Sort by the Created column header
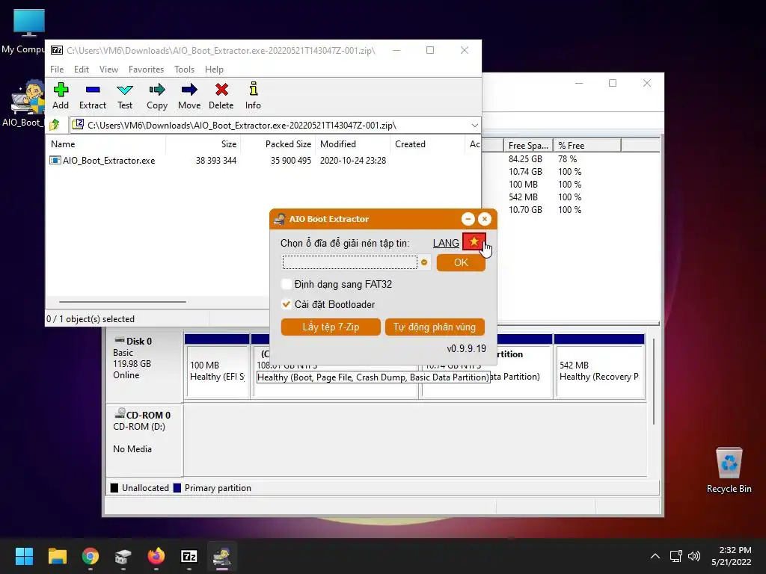Viewport: 766px width, 574px height. pyautogui.click(x=427, y=144)
